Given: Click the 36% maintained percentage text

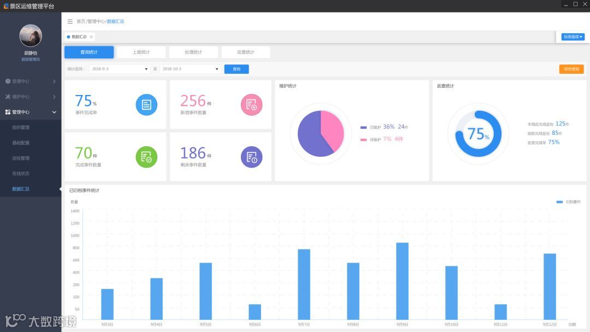Looking at the screenshot, I should pyautogui.click(x=389, y=127).
